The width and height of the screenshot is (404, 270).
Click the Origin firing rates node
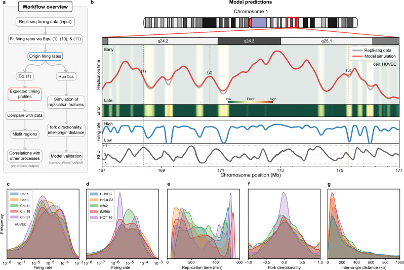[45, 56]
